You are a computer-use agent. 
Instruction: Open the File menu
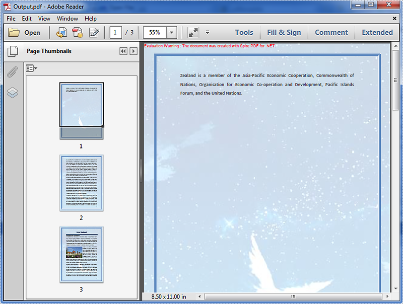point(11,19)
